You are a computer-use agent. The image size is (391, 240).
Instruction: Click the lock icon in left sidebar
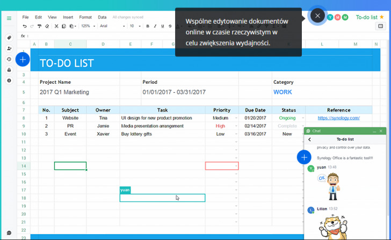pos(9,70)
